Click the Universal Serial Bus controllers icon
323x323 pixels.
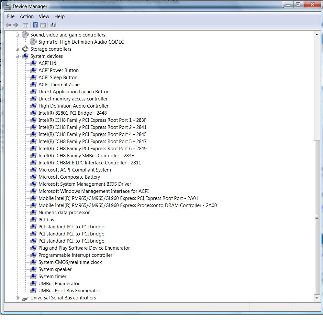click(x=25, y=298)
